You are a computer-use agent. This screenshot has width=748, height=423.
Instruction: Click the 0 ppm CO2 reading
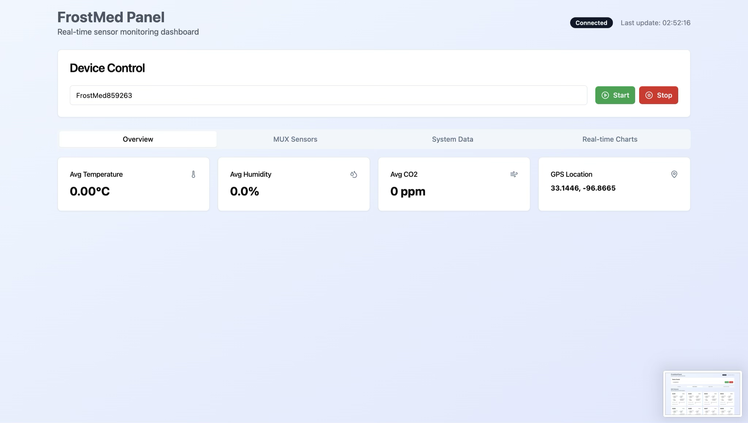point(408,191)
